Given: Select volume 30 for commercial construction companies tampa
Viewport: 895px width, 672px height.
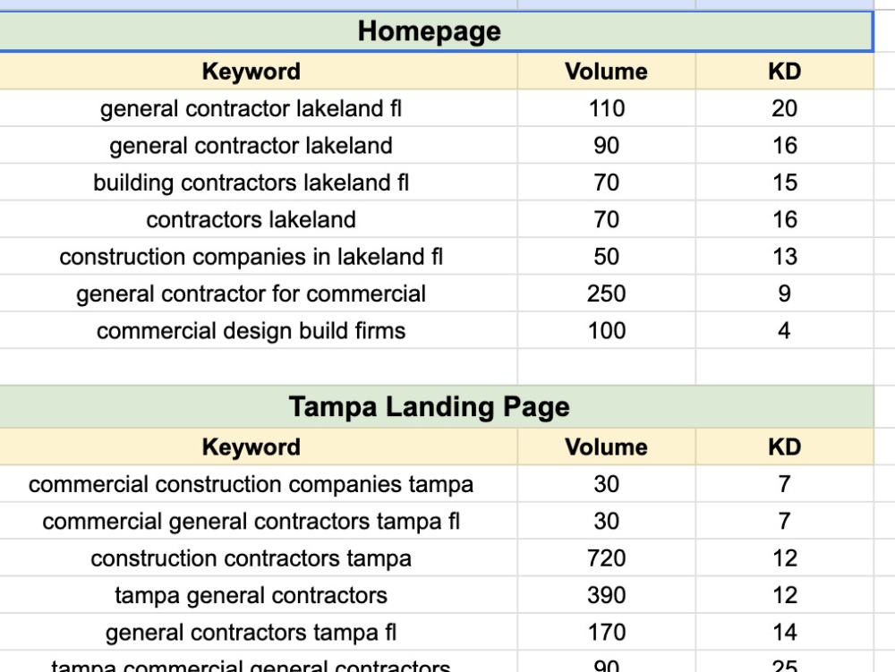Looking at the screenshot, I should [606, 484].
